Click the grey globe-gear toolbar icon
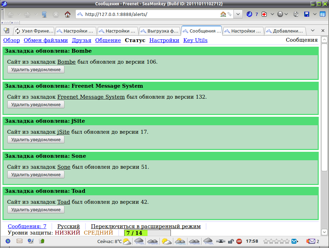The width and height of the screenshot is (329, 248). [280, 14]
